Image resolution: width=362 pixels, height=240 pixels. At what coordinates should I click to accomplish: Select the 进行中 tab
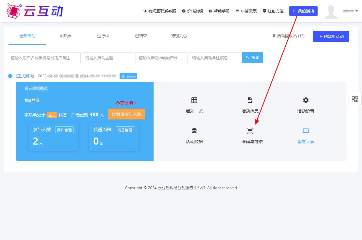click(103, 36)
